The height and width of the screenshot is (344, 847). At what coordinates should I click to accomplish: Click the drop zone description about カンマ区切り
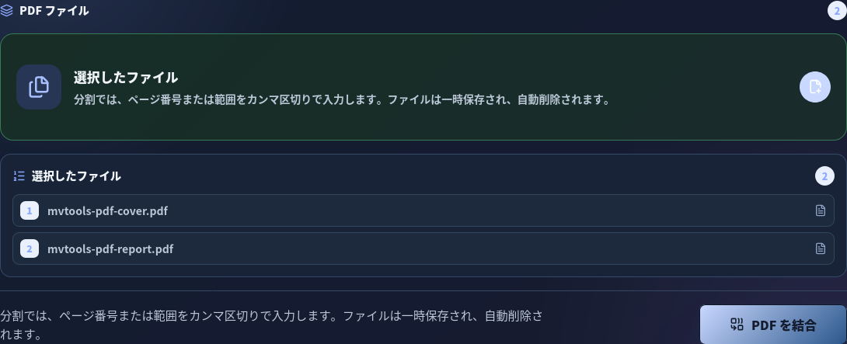pos(342,100)
